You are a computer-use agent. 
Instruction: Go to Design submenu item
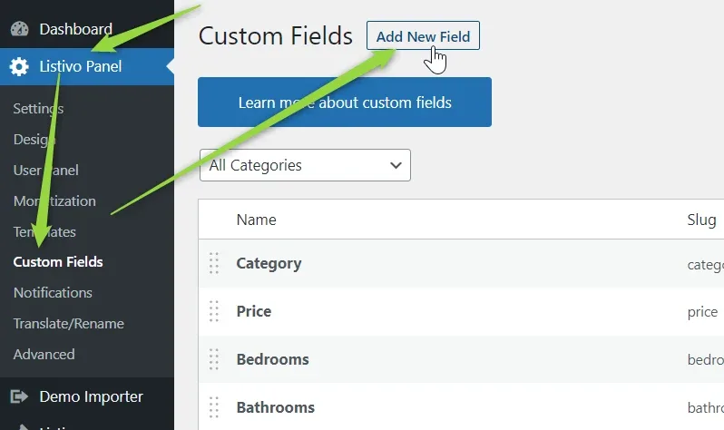(x=34, y=139)
